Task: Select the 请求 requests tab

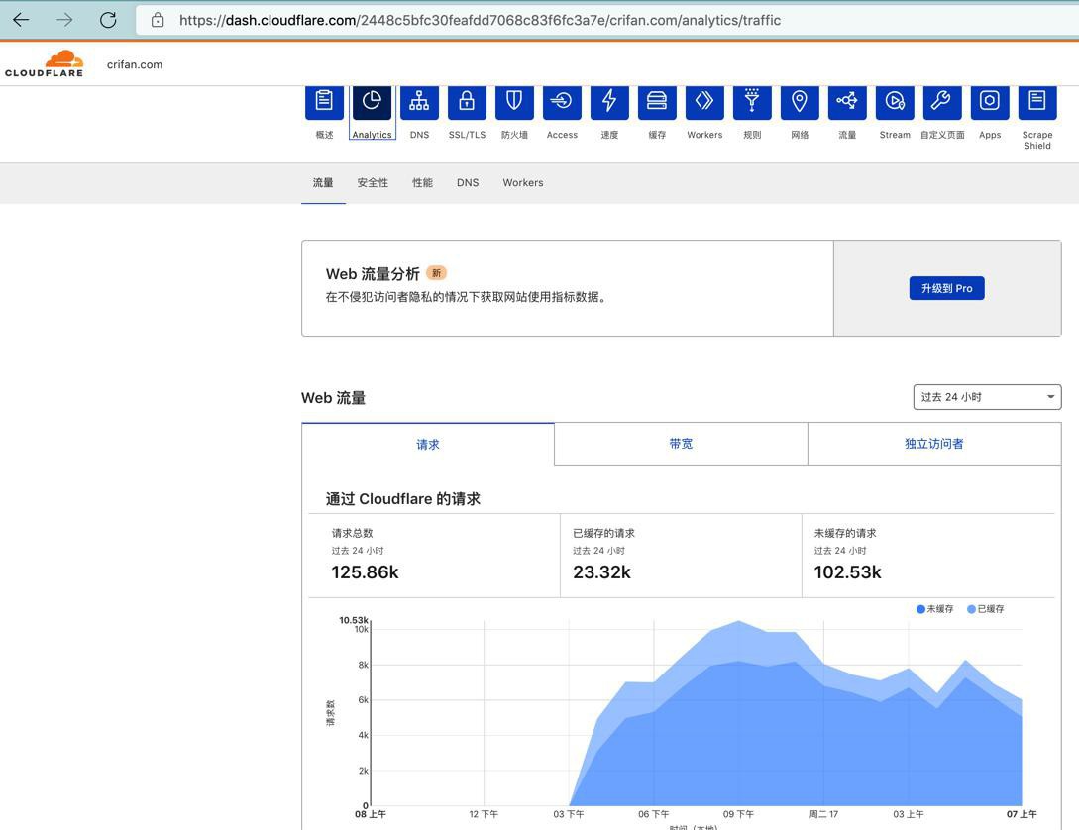Action: coord(427,445)
